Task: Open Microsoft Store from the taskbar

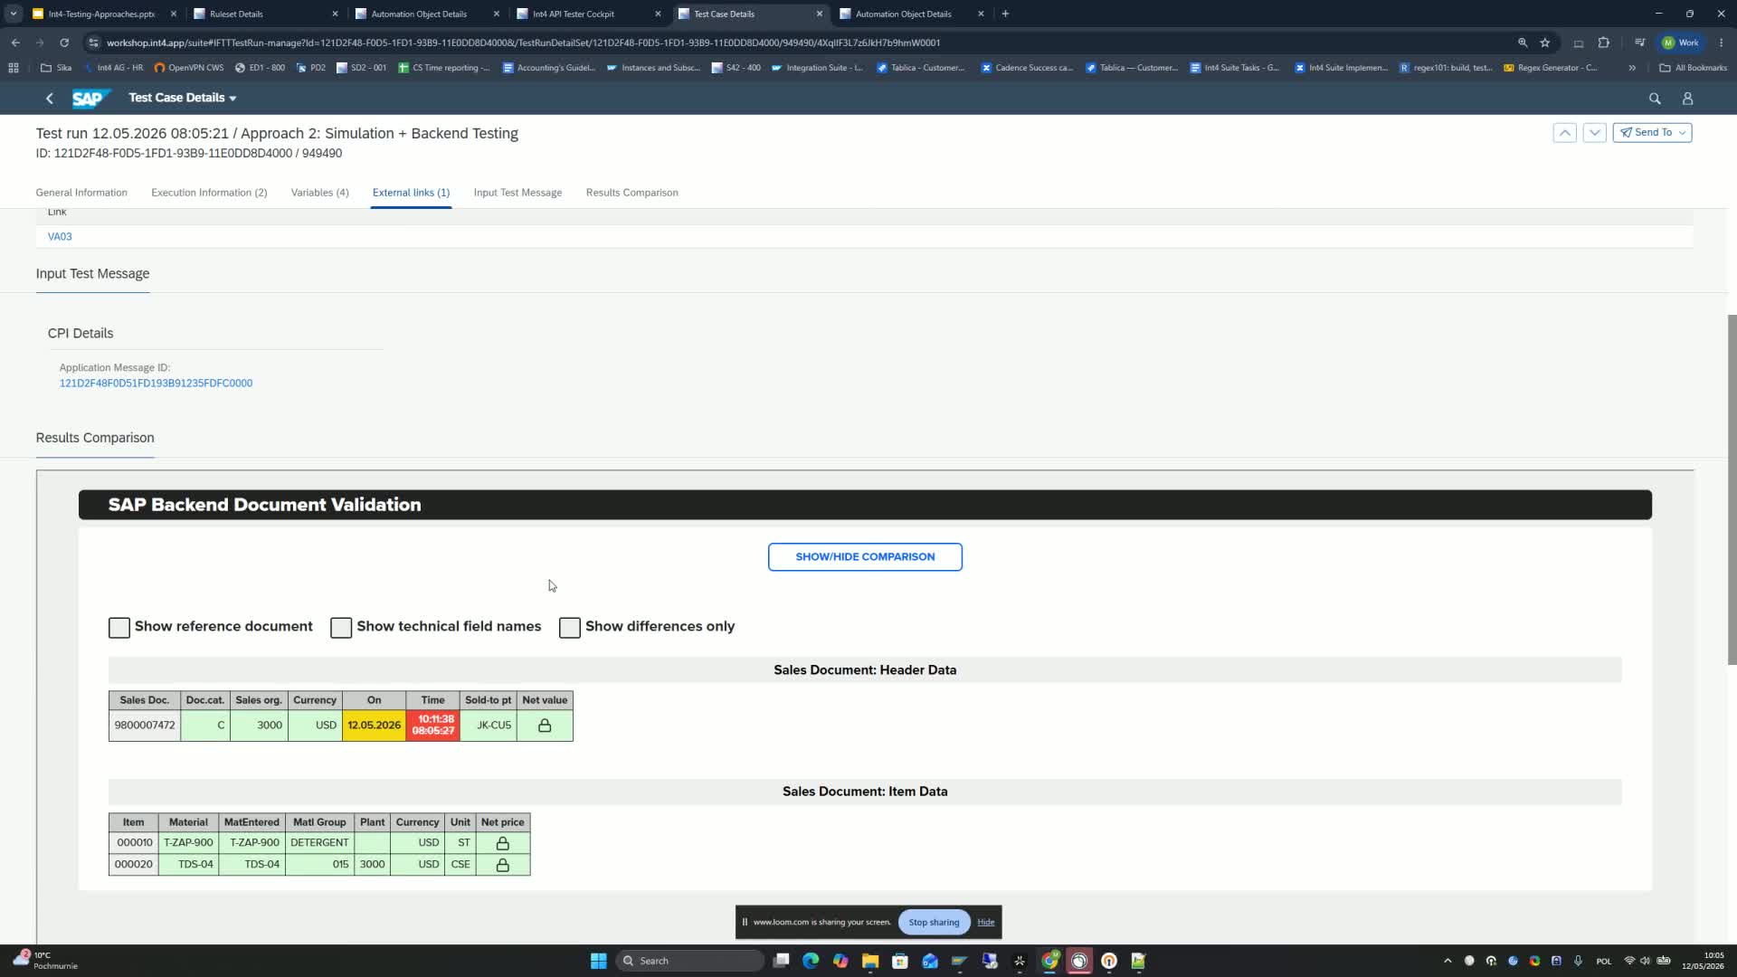Action: (900, 961)
